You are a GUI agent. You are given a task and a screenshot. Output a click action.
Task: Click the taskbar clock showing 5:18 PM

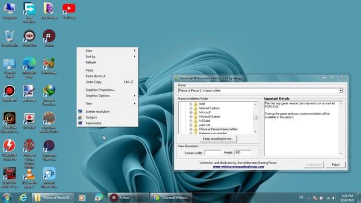pyautogui.click(x=347, y=198)
